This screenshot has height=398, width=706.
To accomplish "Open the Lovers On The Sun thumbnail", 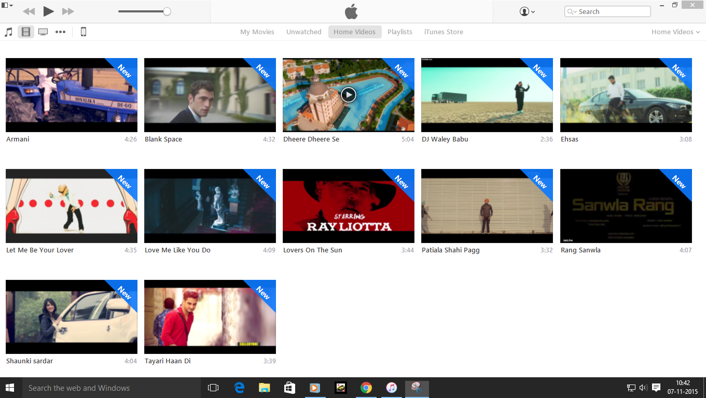I will tap(349, 206).
